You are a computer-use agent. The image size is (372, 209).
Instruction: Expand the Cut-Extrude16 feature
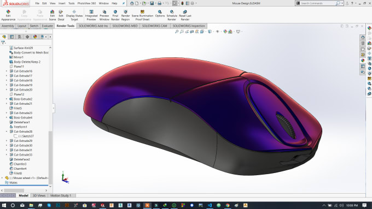pyautogui.click(x=7, y=71)
